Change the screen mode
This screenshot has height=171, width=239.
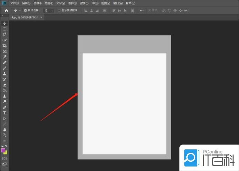4,164
